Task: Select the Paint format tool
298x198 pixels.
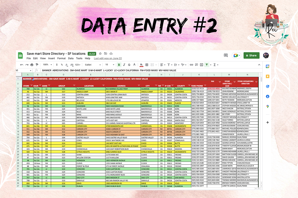Action: pyautogui.click(x=37, y=65)
